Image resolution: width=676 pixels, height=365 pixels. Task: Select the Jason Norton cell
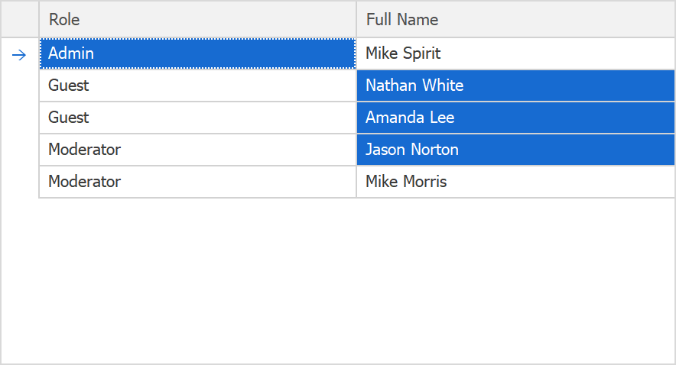[515, 150]
